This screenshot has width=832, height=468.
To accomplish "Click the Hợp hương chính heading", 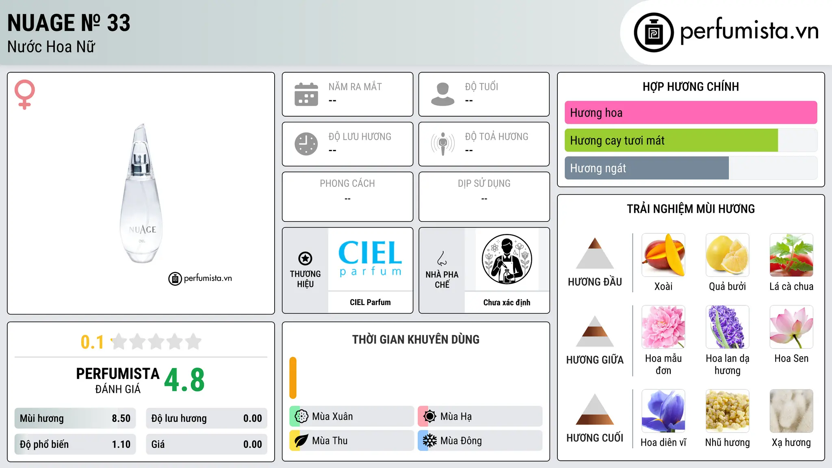I will tap(691, 87).
